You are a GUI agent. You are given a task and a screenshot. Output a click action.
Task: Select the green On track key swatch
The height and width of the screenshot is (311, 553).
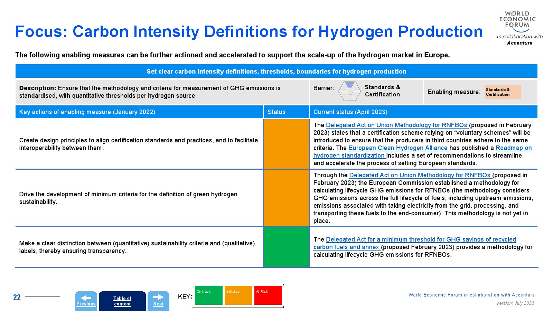(x=208, y=295)
